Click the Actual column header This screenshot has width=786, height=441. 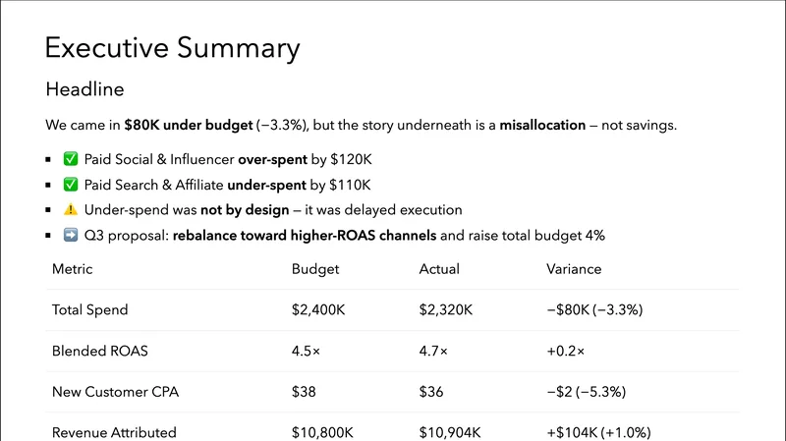439,269
